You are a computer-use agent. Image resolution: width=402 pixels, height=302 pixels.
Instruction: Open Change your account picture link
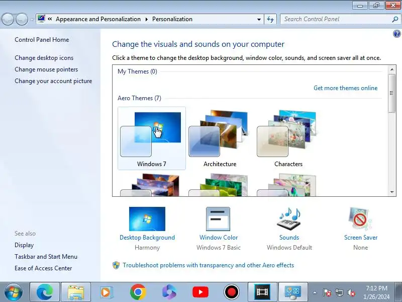click(53, 81)
